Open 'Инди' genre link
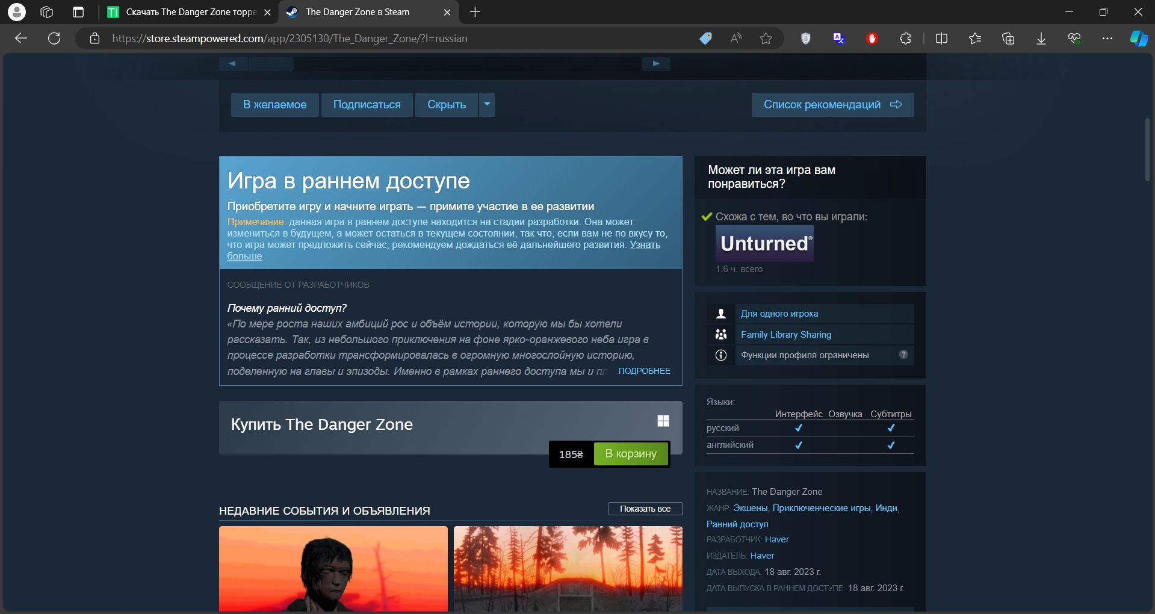Screen dimensions: 1155x614 pyautogui.click(x=886, y=508)
